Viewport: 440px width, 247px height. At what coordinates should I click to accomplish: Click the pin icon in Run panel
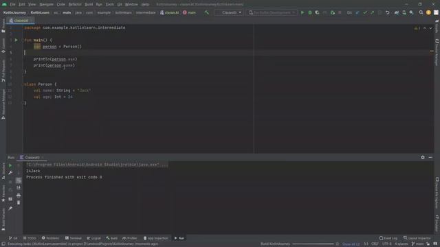[10, 209]
